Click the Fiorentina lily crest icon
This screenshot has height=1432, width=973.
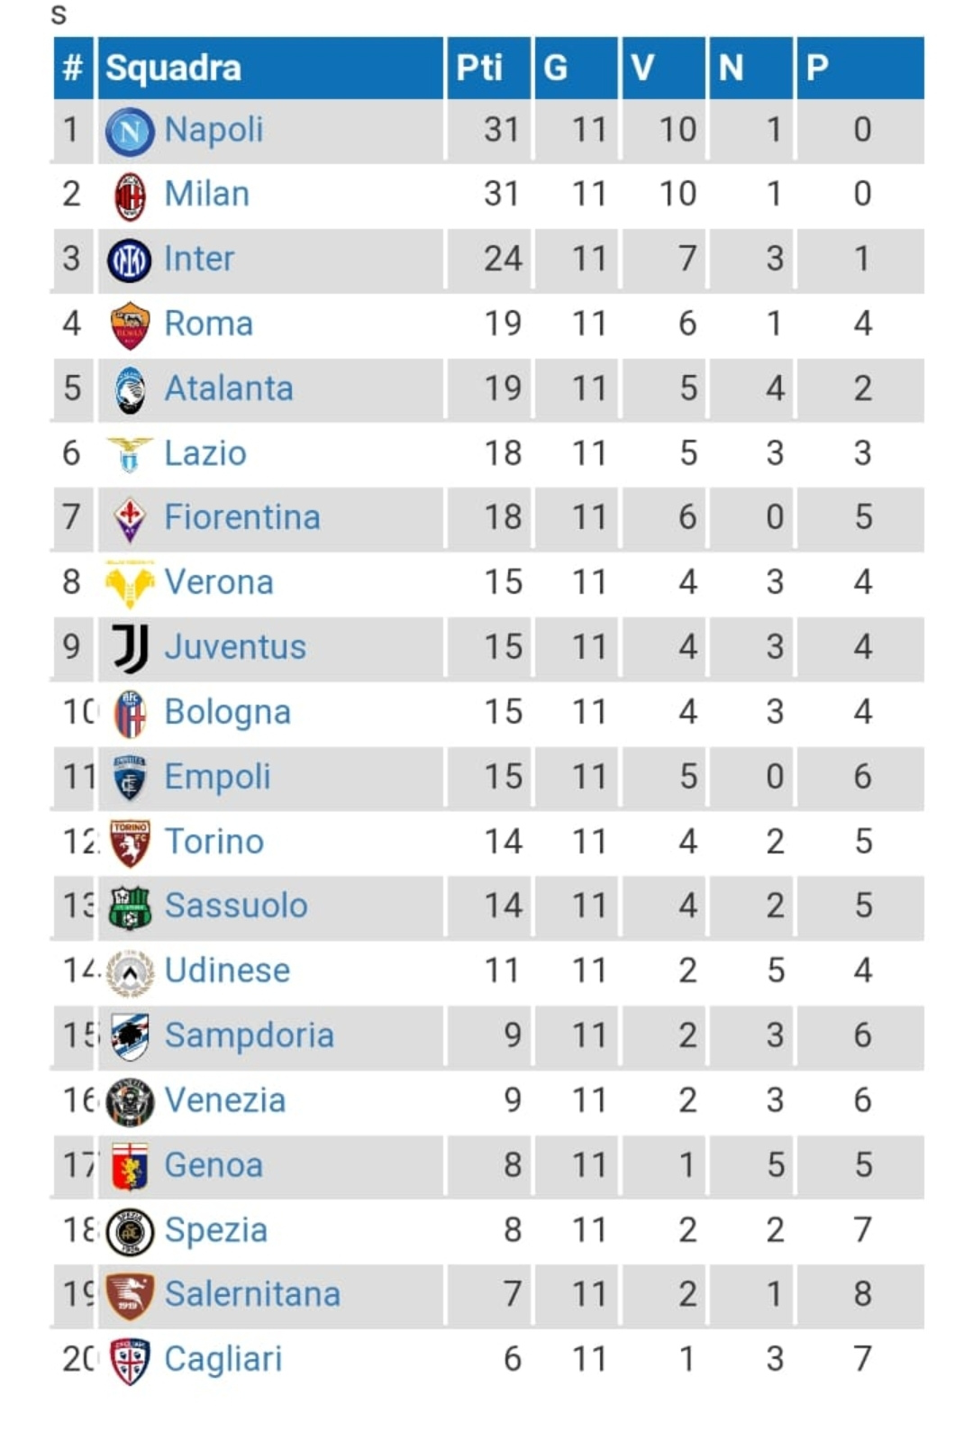130,519
